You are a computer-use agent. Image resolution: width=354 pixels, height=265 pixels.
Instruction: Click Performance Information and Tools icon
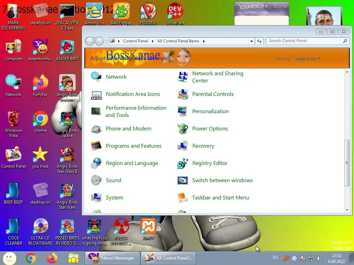click(x=96, y=111)
